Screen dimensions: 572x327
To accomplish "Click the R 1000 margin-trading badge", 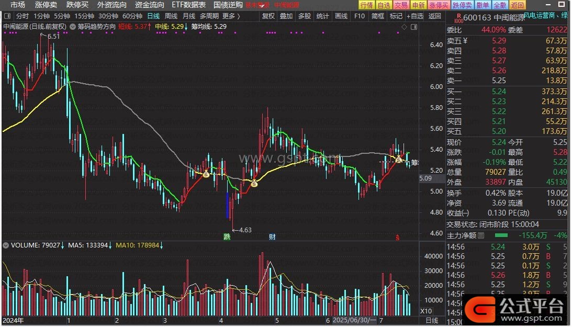I will point(458,18).
